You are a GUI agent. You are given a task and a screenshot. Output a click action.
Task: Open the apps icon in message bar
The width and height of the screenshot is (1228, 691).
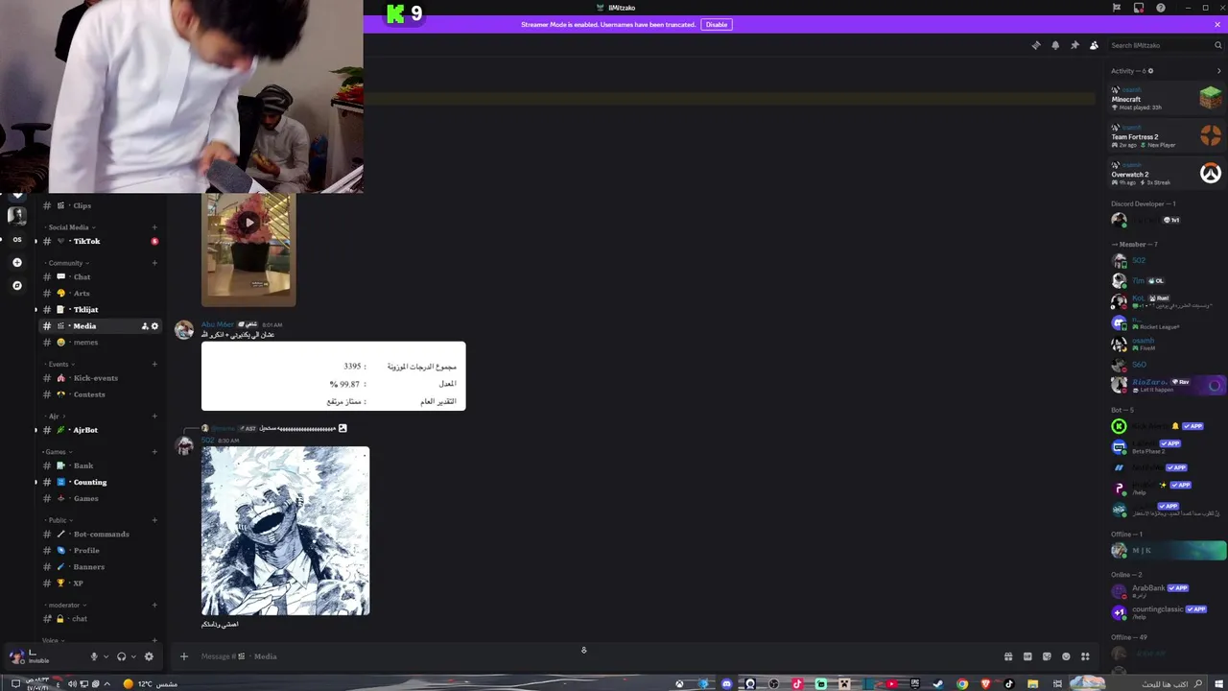click(1085, 656)
